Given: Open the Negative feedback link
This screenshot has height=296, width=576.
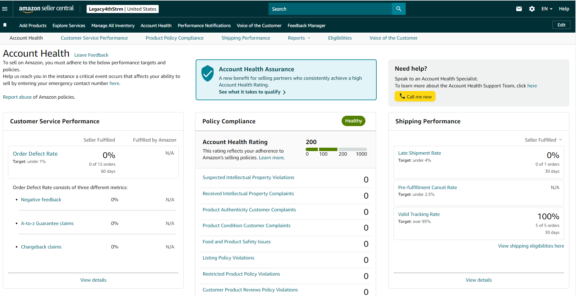Looking at the screenshot, I should point(41,200).
